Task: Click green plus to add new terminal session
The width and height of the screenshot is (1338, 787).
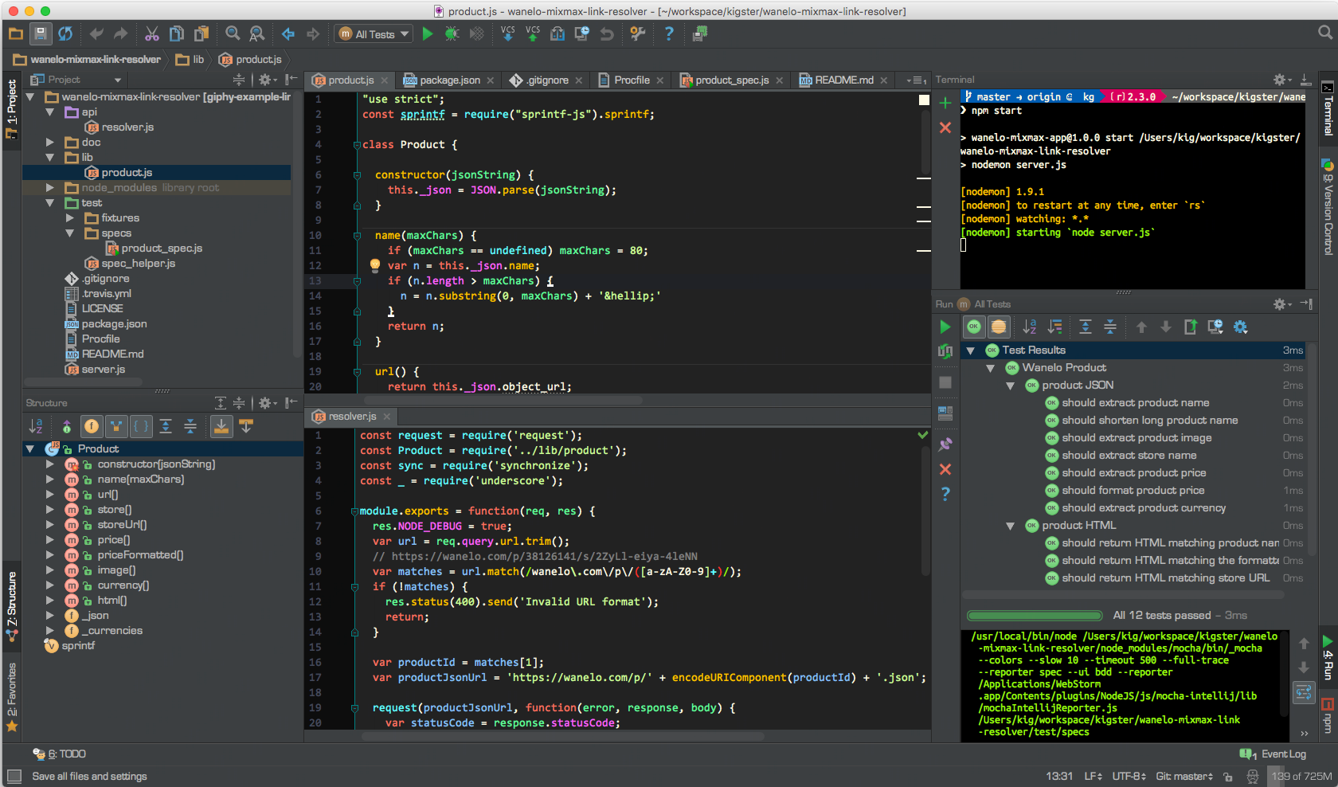Action: click(x=945, y=103)
